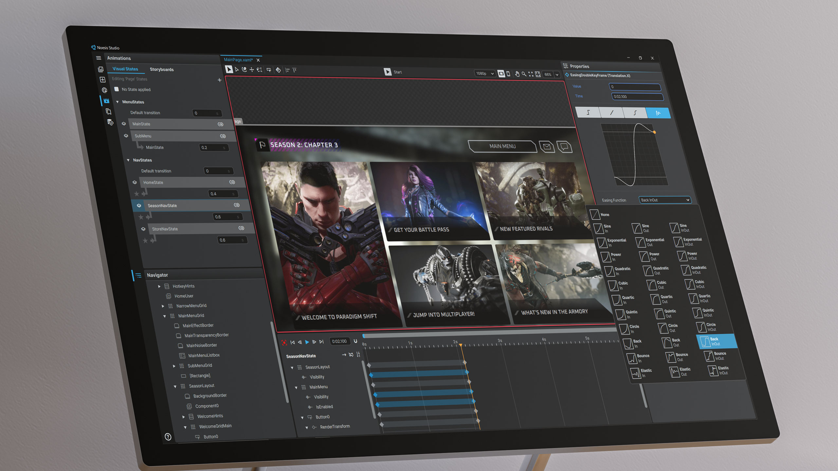Image resolution: width=838 pixels, height=471 pixels.
Task: Click the Time input field in Properties
Action: tap(637, 97)
